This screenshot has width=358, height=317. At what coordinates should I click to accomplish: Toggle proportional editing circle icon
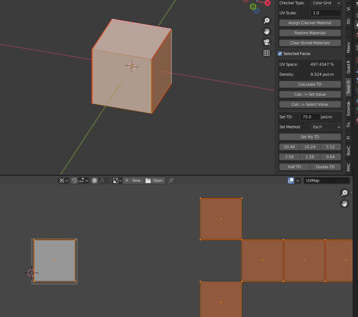95,180
